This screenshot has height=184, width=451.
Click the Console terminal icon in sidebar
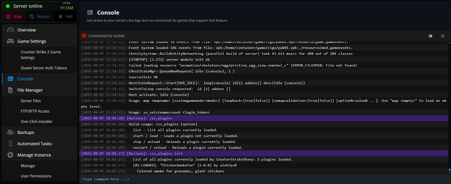(10, 79)
